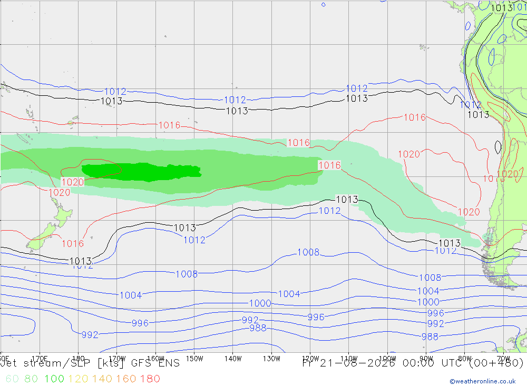Select the 160 kts legend value

point(126,379)
